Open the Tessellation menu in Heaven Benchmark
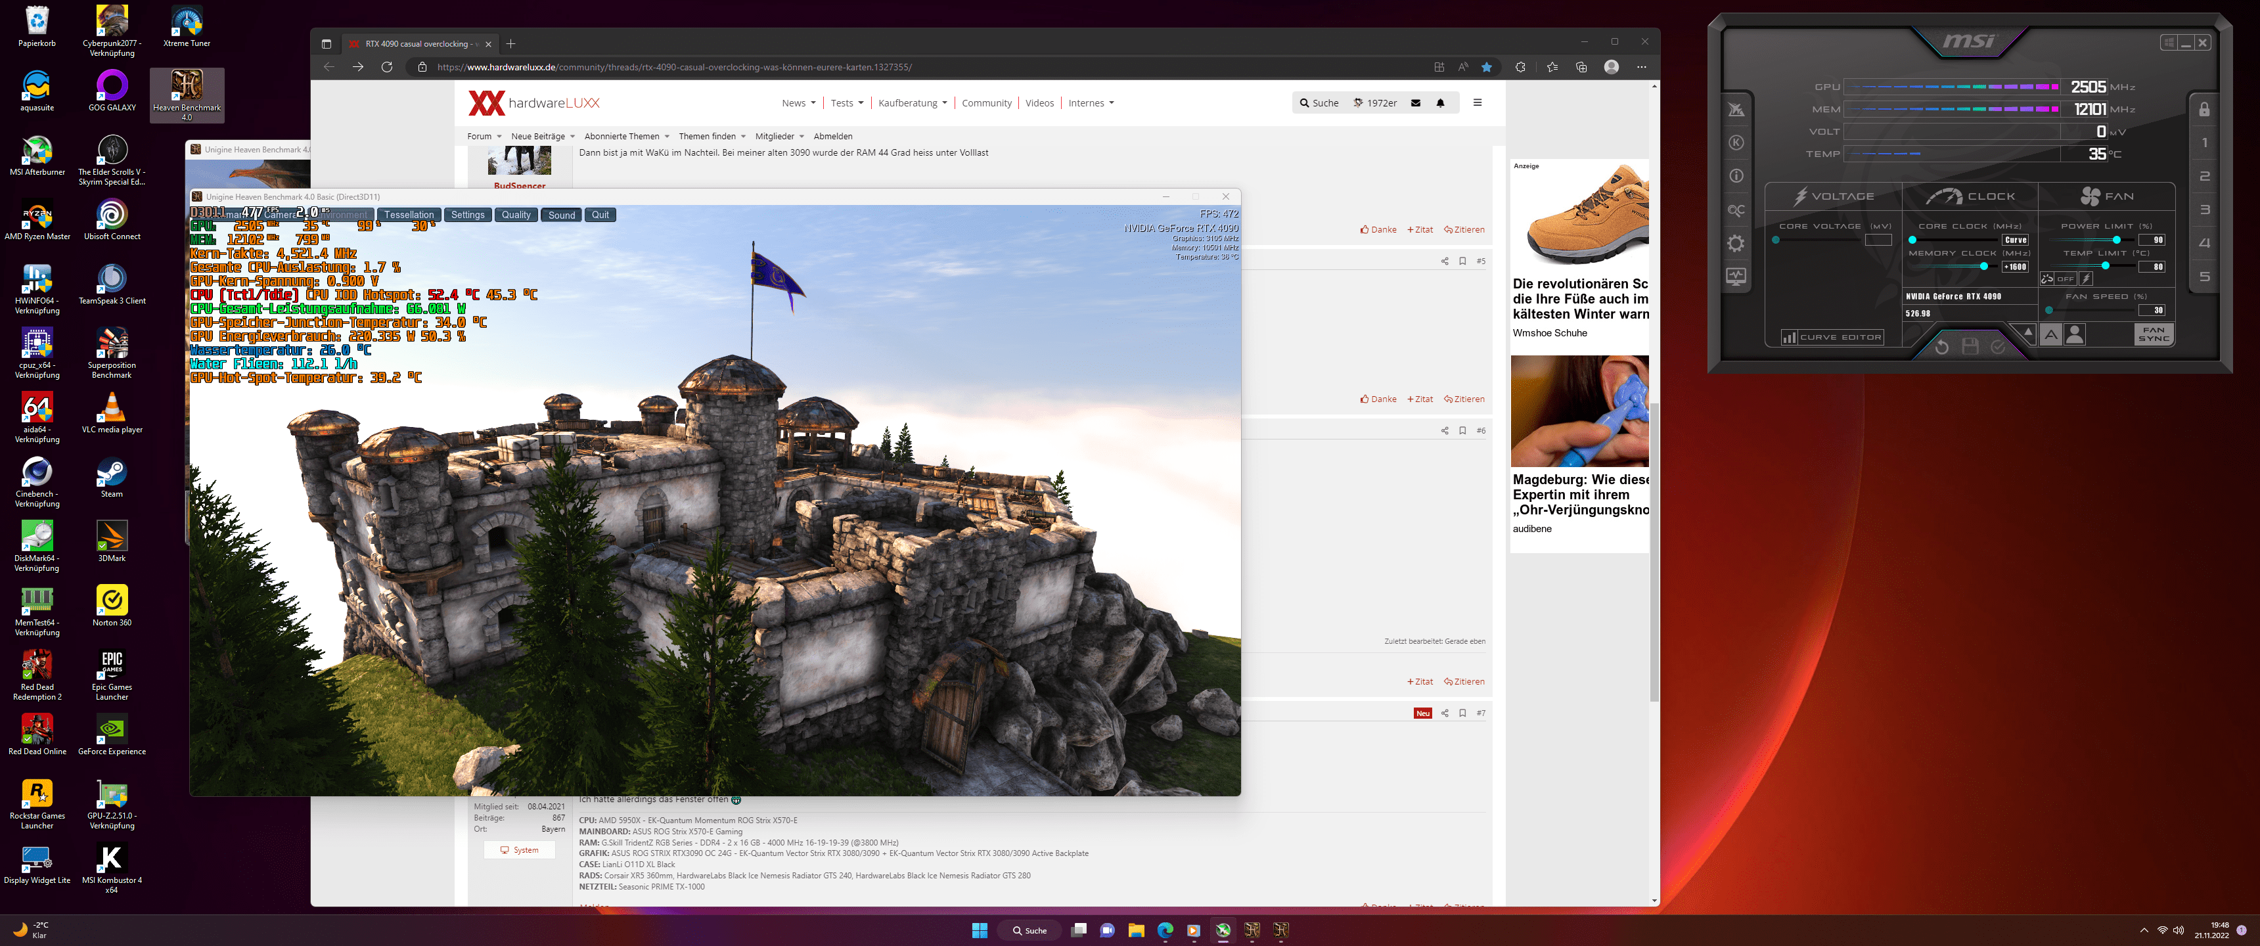Viewport: 2260px width, 946px height. (x=409, y=215)
